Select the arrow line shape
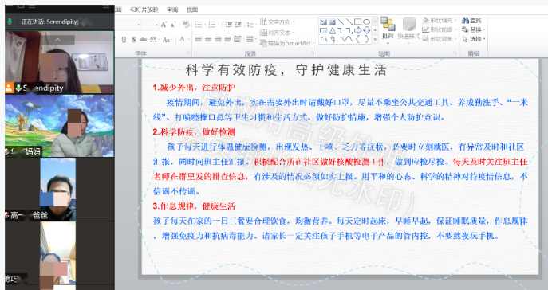Viewport: 548px width, 290px height. (349, 22)
